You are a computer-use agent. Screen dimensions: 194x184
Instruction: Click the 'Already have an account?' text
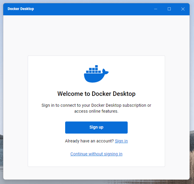tap(89, 141)
